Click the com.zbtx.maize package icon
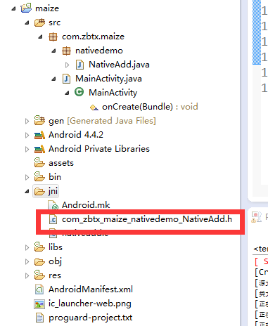This screenshot has height=326, width=268. (53, 37)
